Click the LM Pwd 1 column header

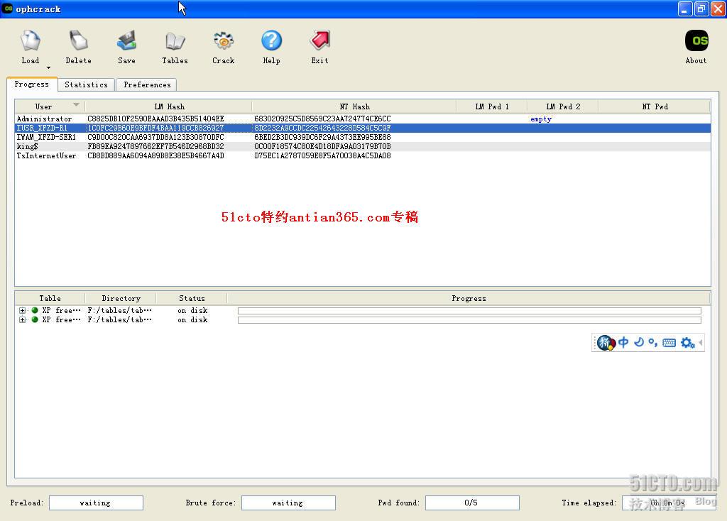coord(491,106)
